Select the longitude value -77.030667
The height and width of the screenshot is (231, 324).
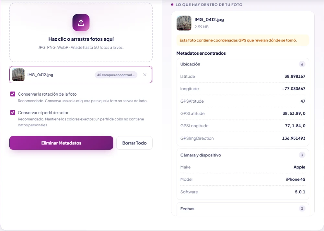tap(294, 89)
